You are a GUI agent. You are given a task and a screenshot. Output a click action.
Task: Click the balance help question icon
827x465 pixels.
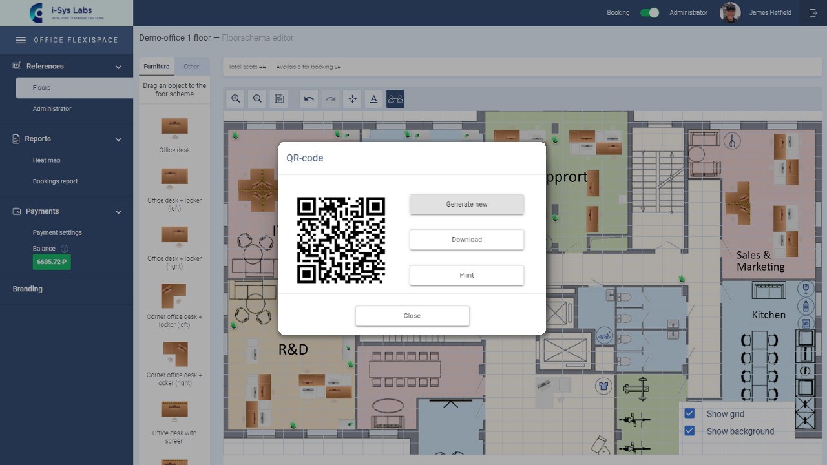[65, 249]
